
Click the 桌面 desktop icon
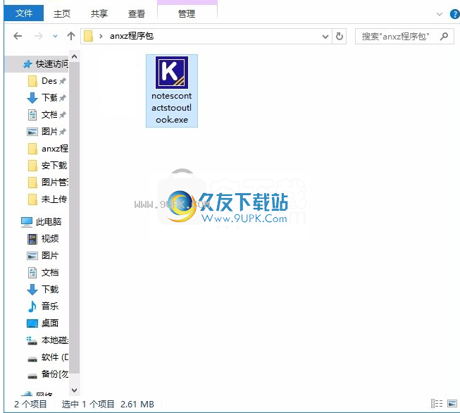(32, 323)
